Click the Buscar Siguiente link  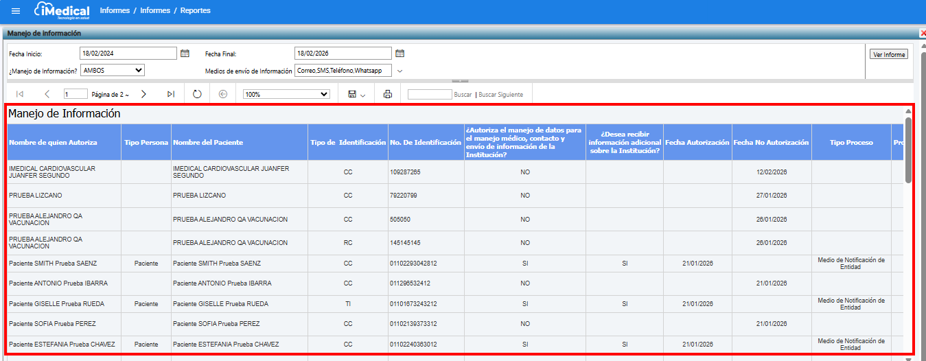(x=500, y=95)
